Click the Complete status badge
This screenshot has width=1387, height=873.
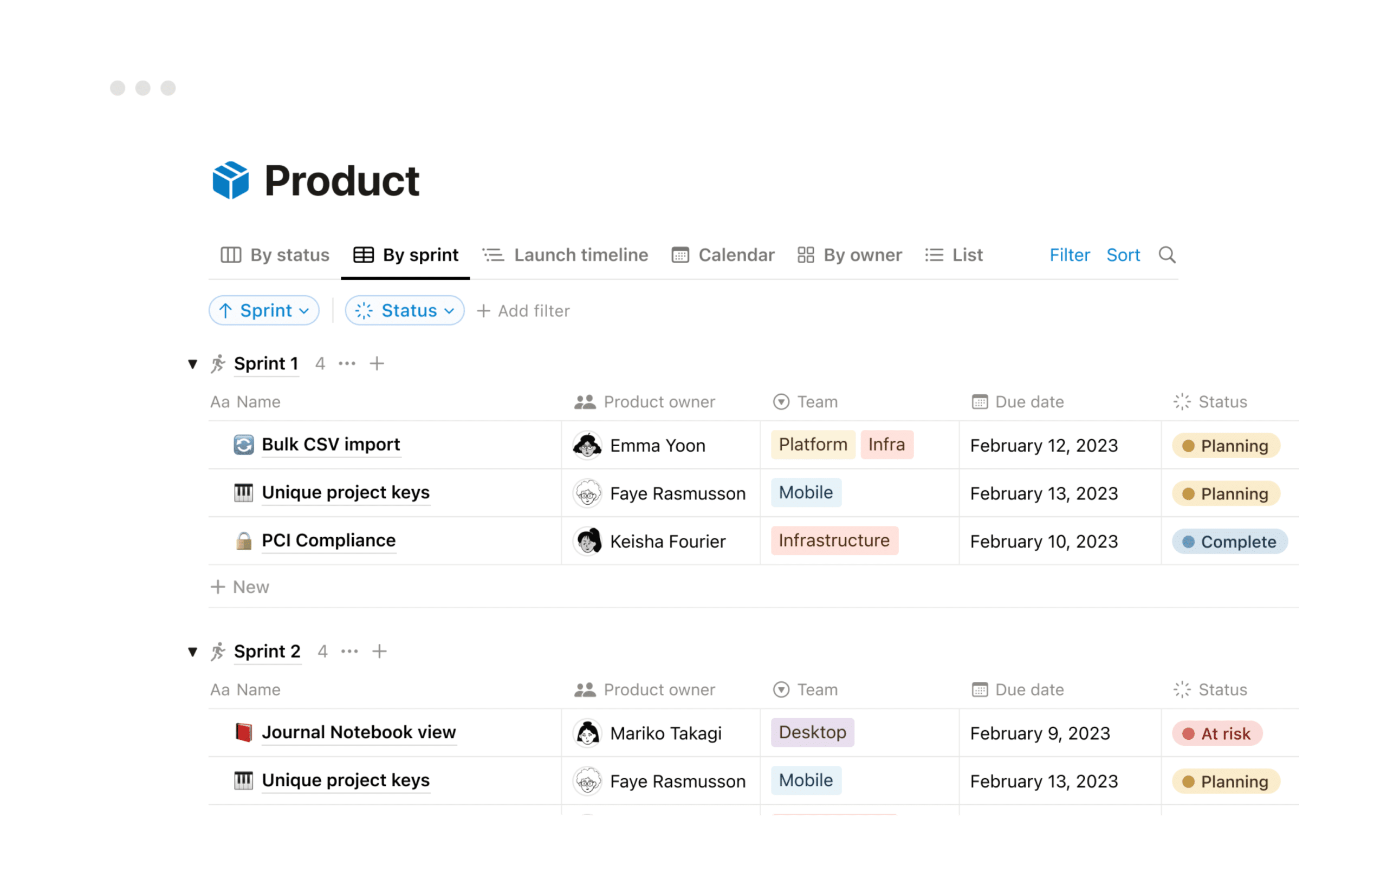[1229, 542]
